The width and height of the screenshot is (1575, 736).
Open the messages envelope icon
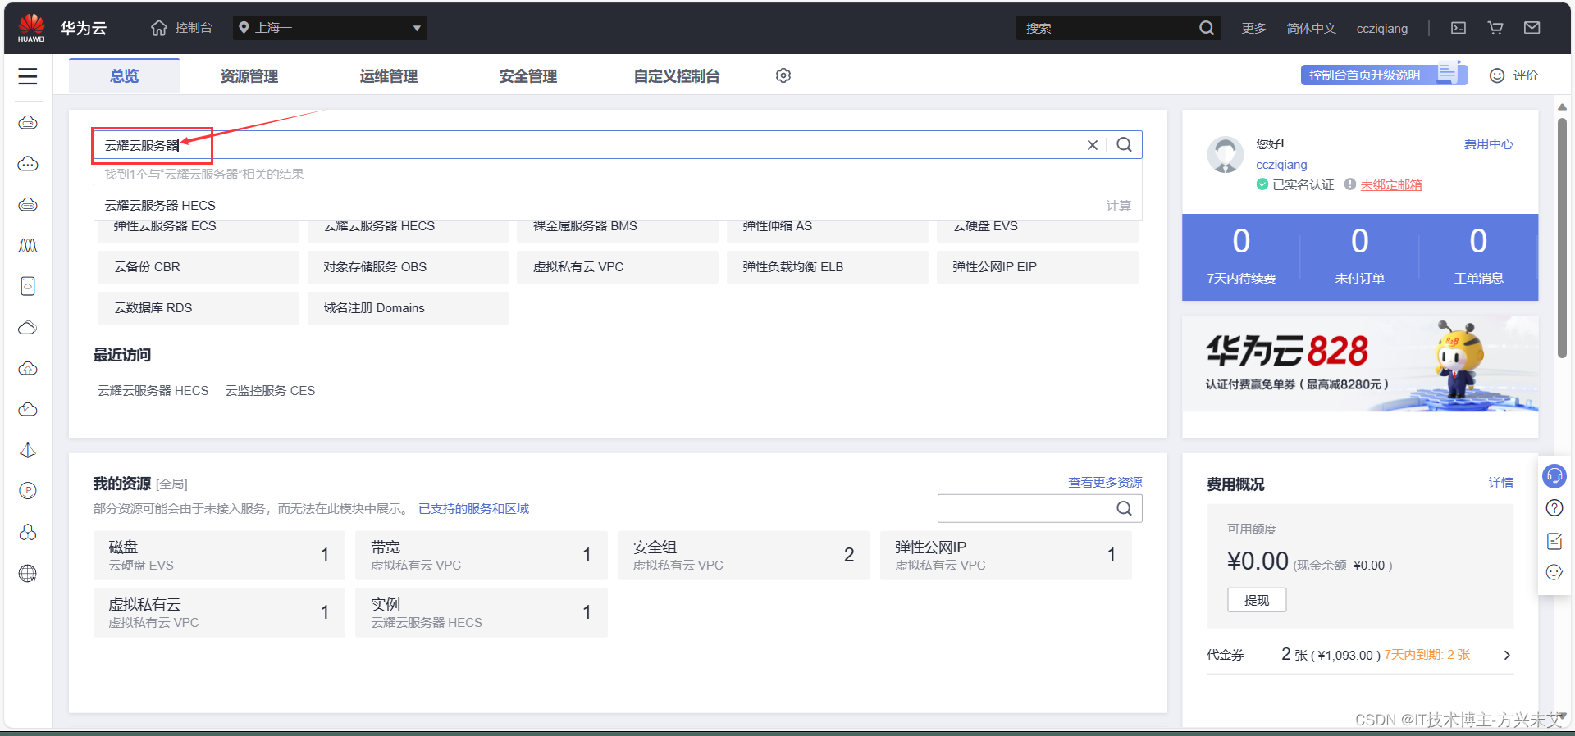1532,28
